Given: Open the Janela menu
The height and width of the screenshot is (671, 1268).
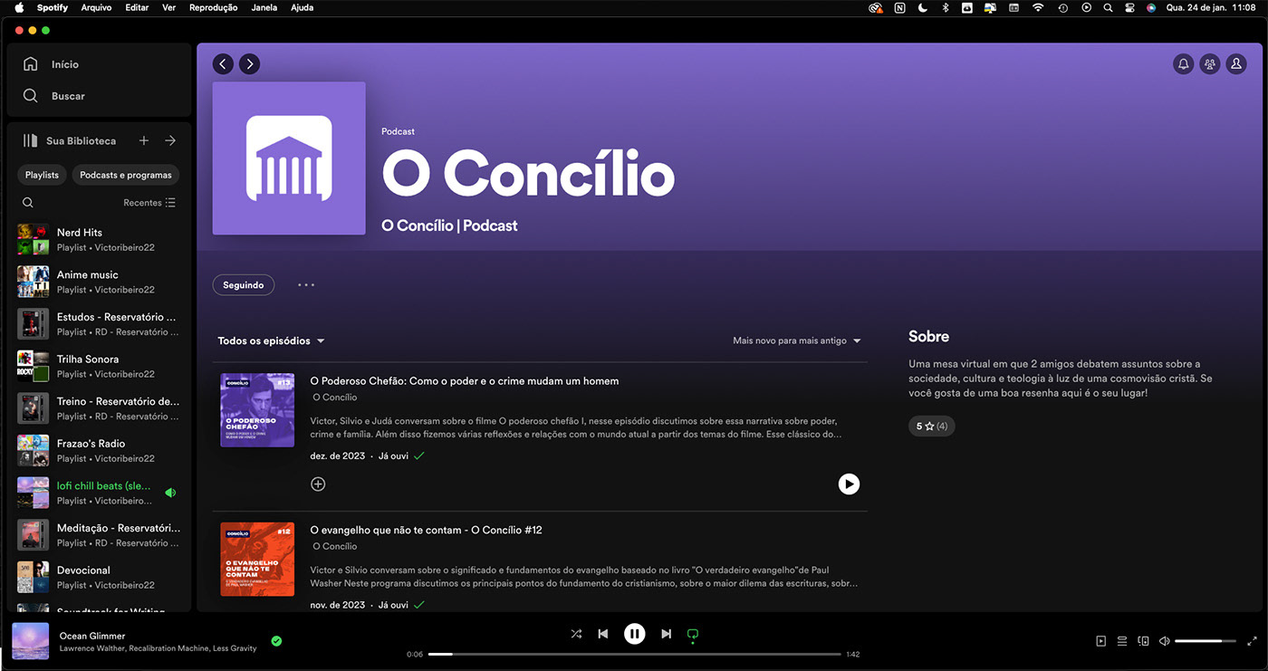Looking at the screenshot, I should (x=264, y=7).
